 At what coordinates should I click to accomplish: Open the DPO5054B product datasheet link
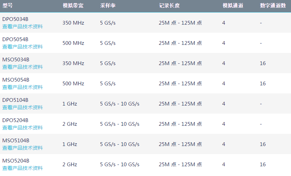coord(23,47)
